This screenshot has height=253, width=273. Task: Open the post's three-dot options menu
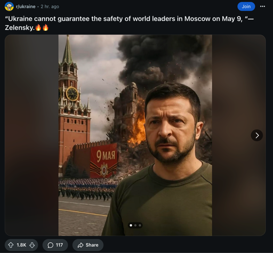[x=262, y=6]
